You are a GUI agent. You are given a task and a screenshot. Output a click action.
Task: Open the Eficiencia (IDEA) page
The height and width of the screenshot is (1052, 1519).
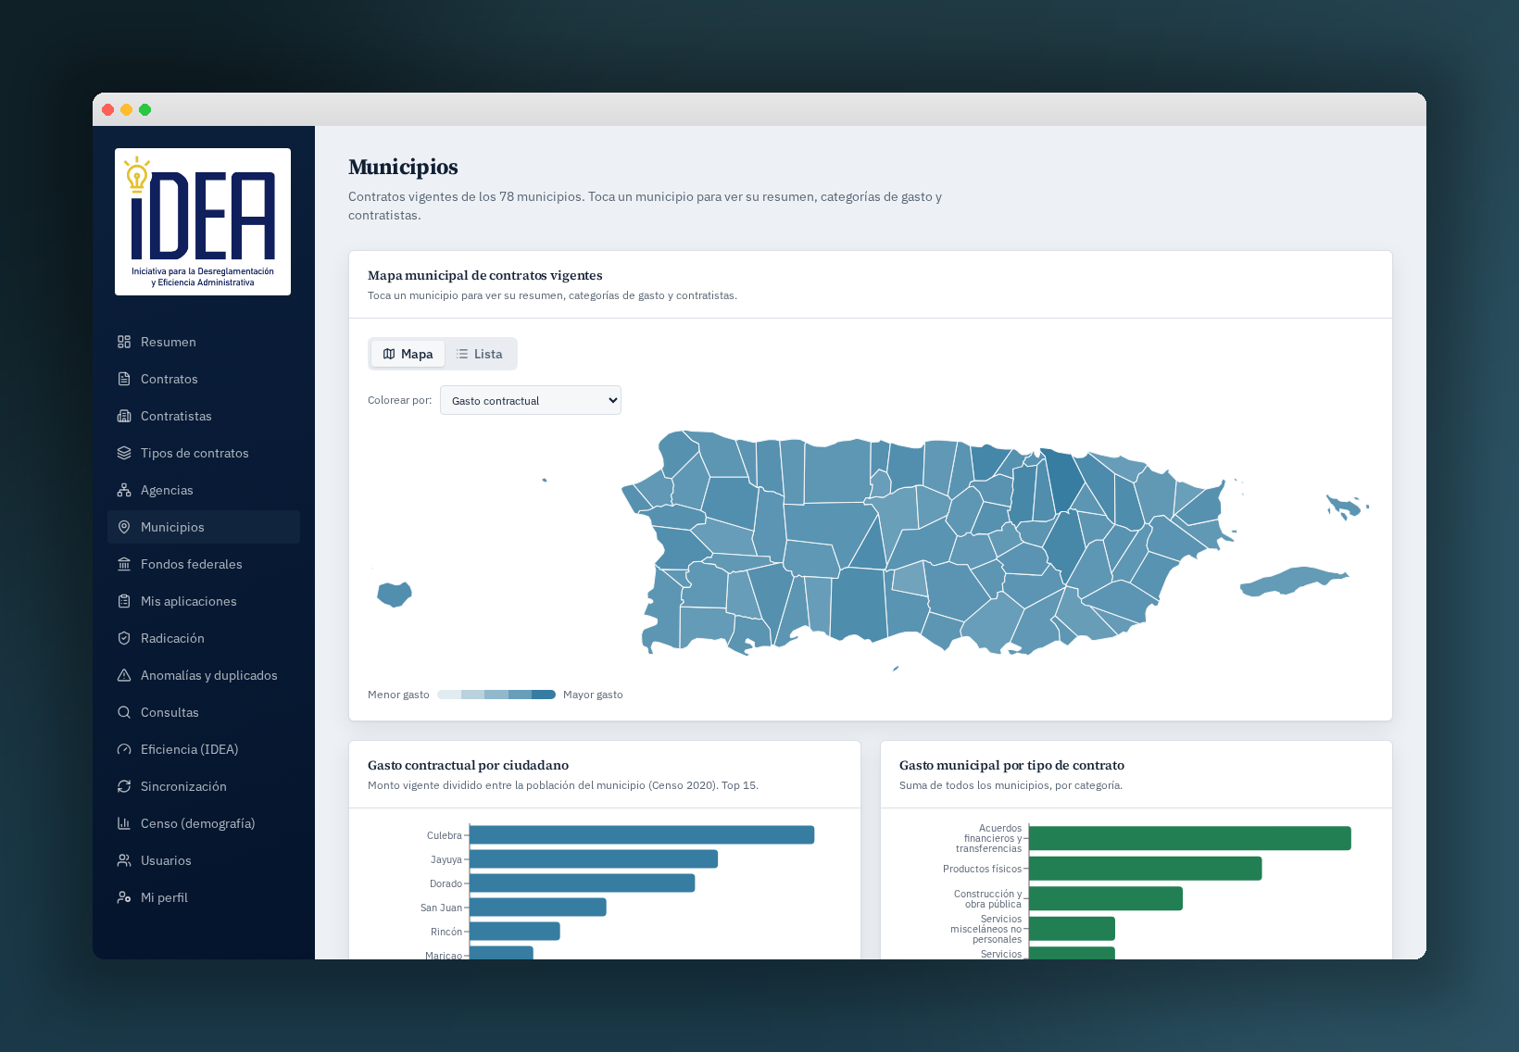[204, 749]
